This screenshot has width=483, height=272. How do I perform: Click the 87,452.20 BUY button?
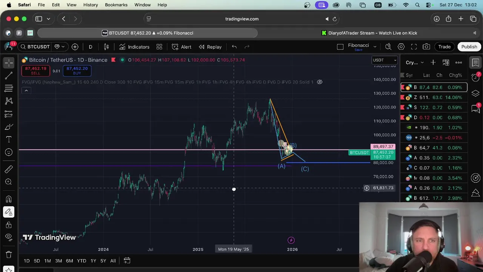(77, 71)
